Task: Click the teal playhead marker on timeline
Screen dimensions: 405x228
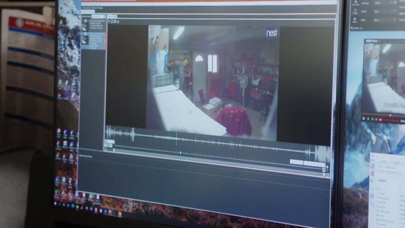Action: [180, 153]
